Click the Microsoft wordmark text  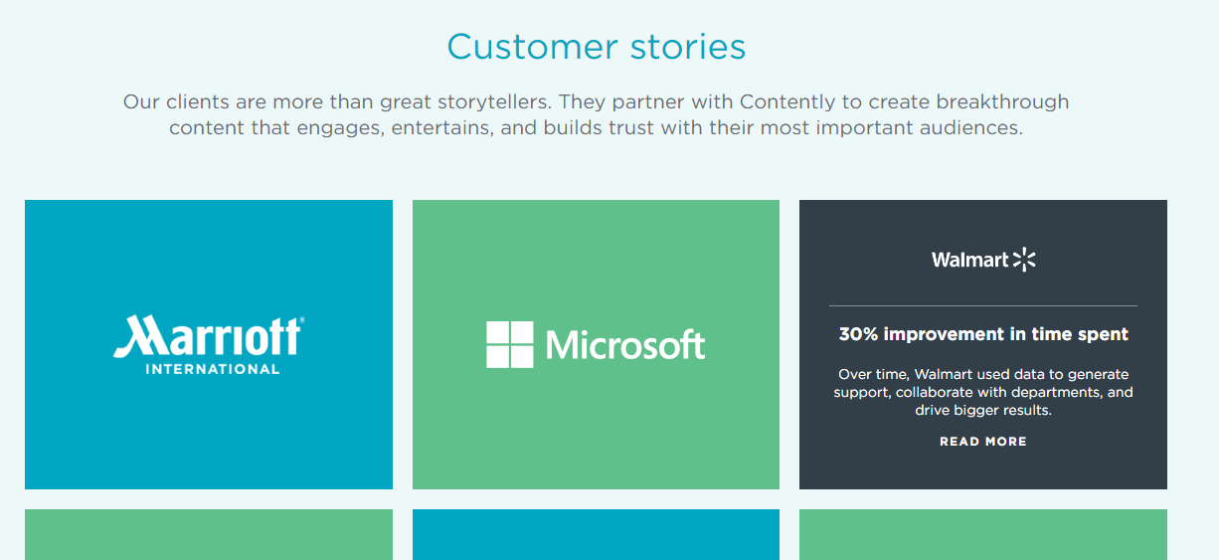[x=625, y=346]
